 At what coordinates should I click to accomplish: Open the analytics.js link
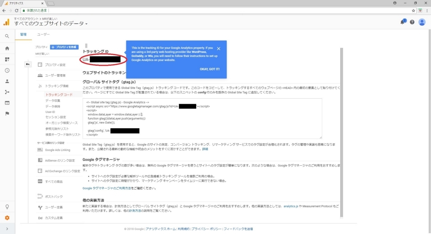pyautogui.click(x=291, y=206)
